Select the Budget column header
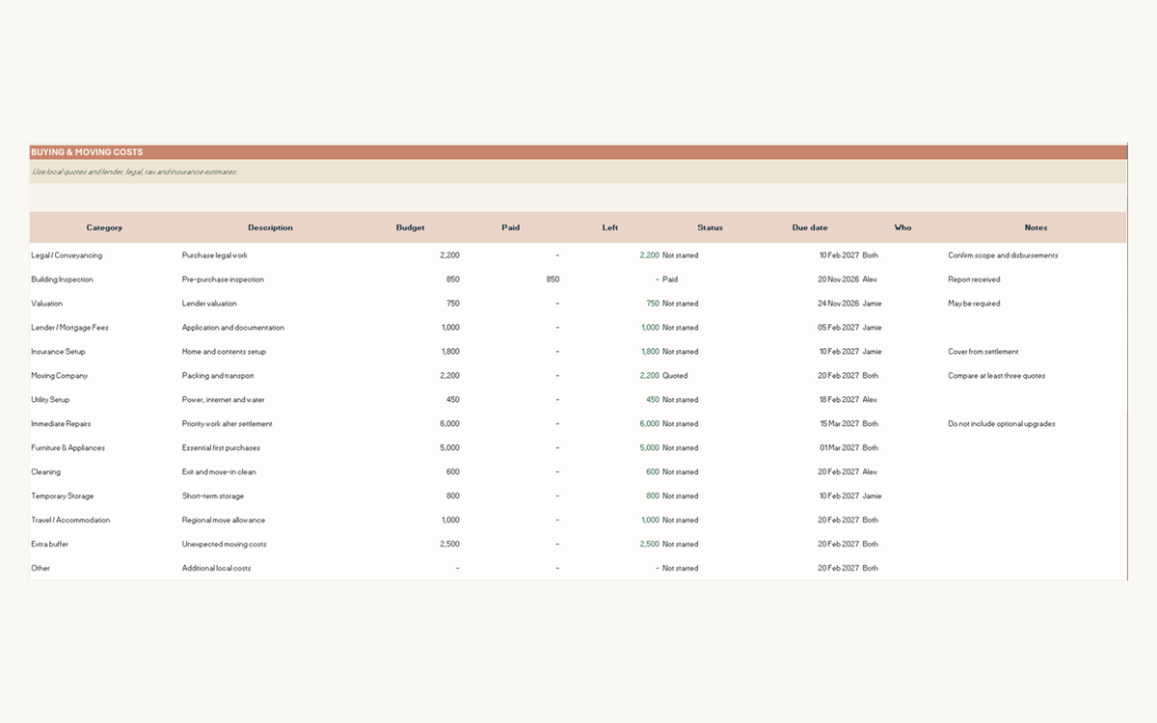Image resolution: width=1157 pixels, height=723 pixels. click(410, 228)
